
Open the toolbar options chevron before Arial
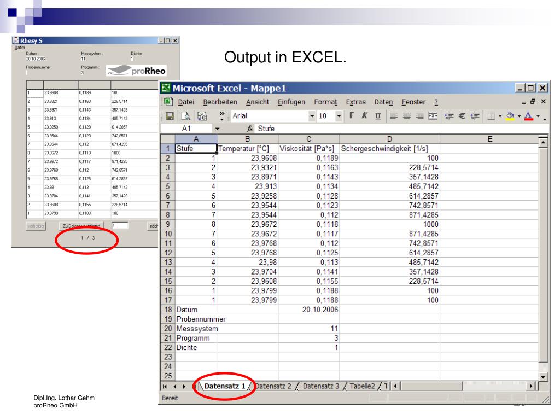pos(222,116)
